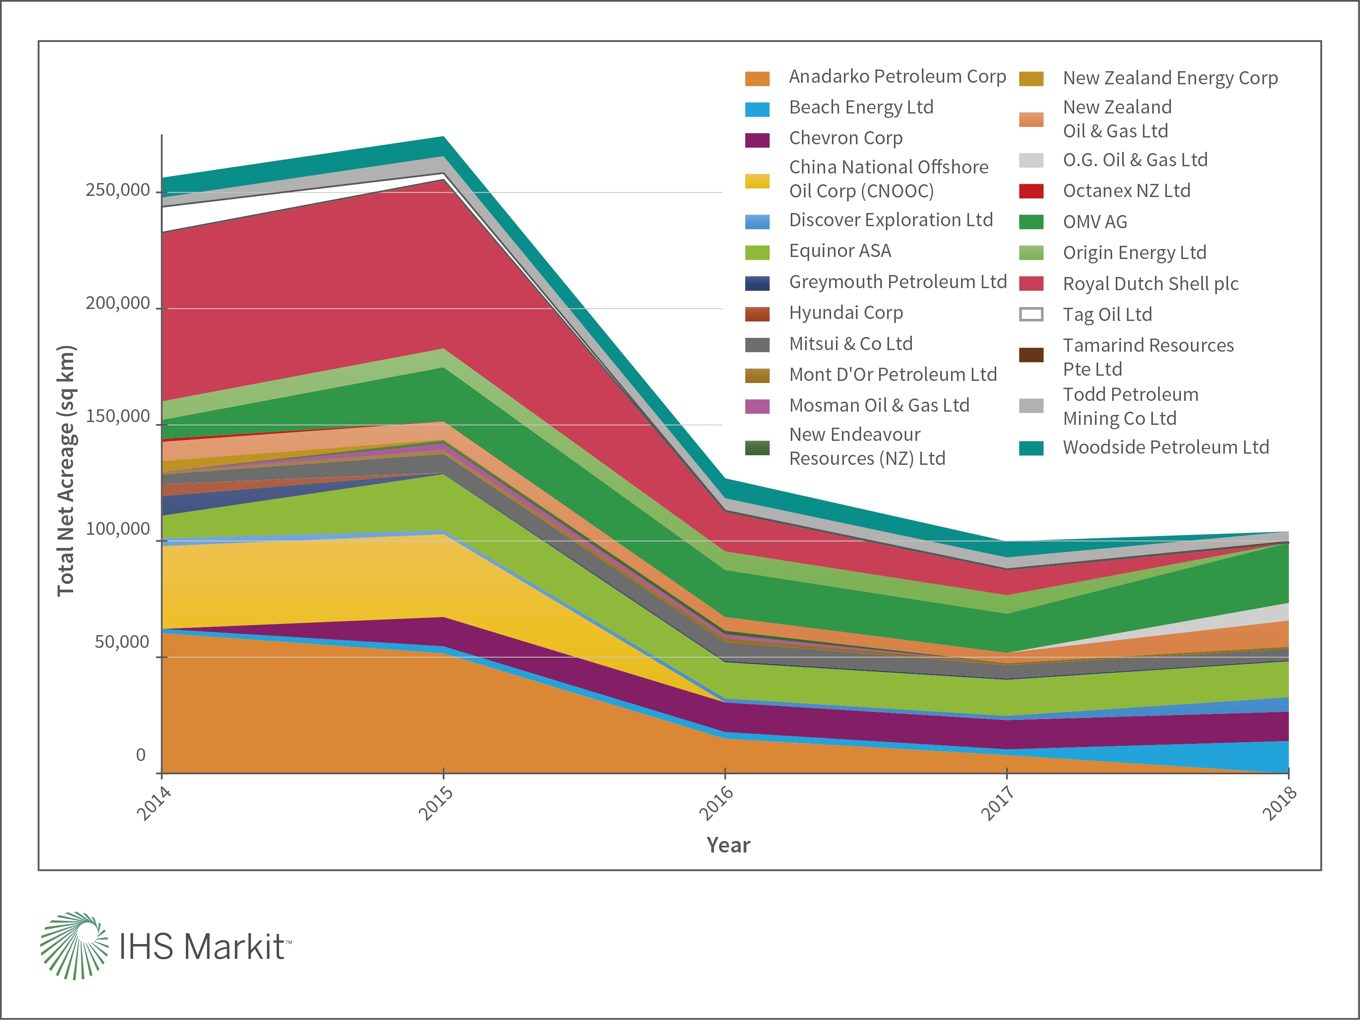This screenshot has height=1020, width=1360.
Task: Click the Octanex NZ Ltd red swatch
Action: pos(1031,191)
